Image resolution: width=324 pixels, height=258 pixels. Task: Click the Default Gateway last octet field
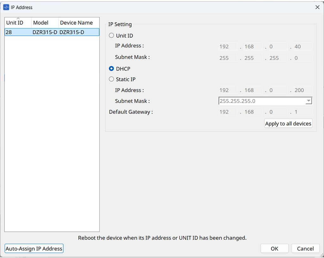[x=303, y=112]
